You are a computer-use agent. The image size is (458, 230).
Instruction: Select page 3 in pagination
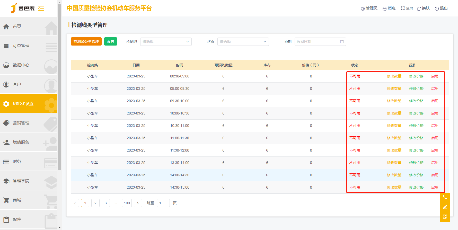tap(106, 203)
